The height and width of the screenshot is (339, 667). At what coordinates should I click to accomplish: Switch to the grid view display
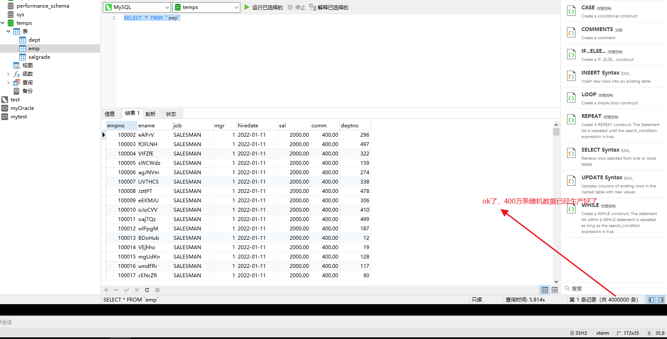[x=544, y=290]
